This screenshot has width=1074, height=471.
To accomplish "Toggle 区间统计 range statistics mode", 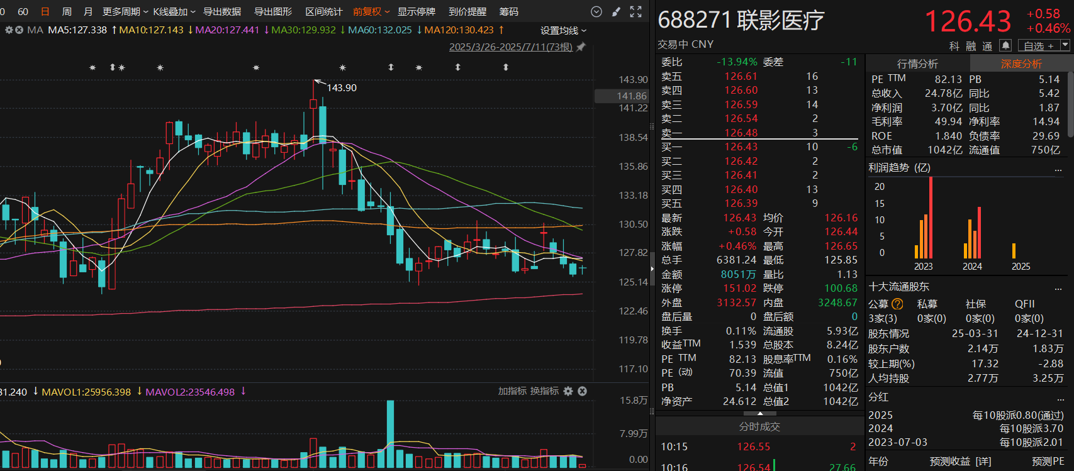I will (324, 12).
